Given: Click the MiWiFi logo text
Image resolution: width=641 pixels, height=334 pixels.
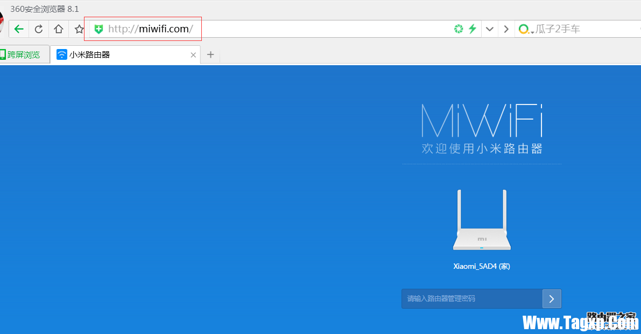Looking at the screenshot, I should pos(482,120).
